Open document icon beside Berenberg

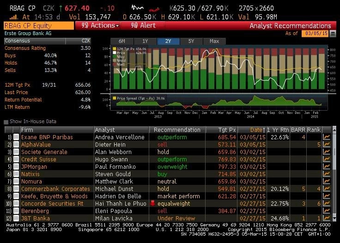click(x=16, y=211)
